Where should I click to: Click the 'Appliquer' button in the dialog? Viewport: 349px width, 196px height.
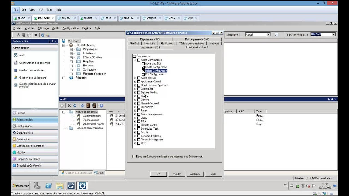coord(195,174)
